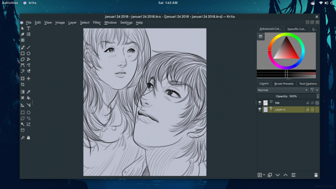Delete layer using the trash icon

tap(316, 175)
